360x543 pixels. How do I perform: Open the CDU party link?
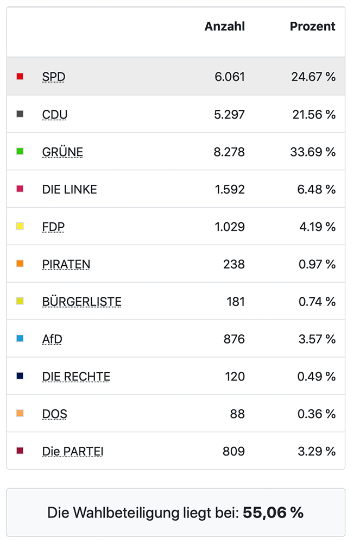pos(54,115)
